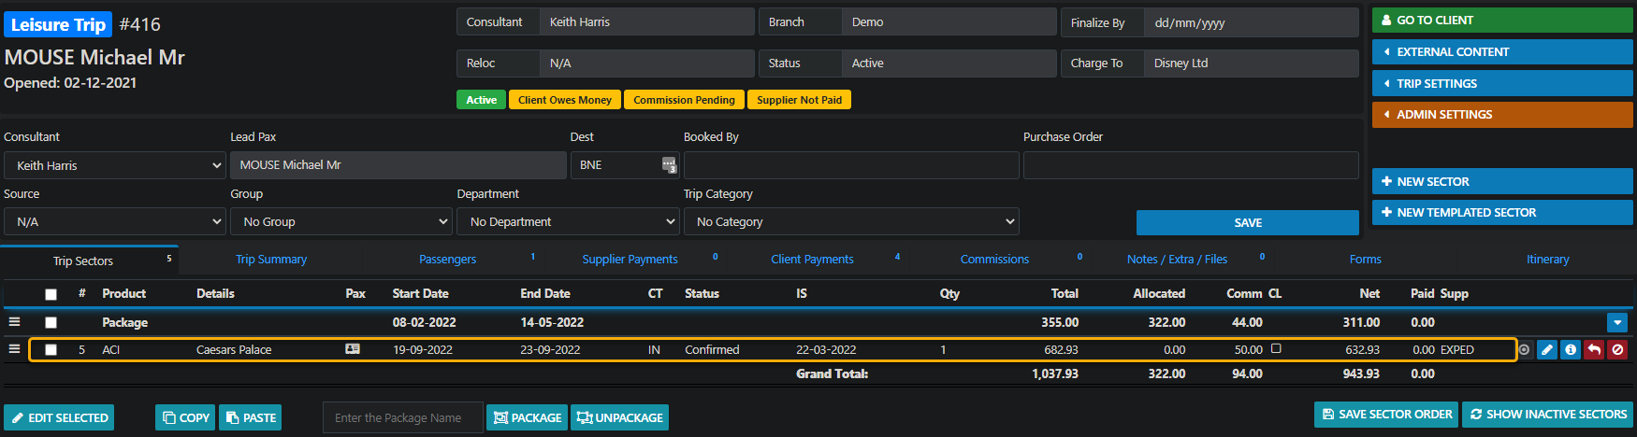
Task: Expand the Package row blue arrow dropdown
Action: [1617, 322]
